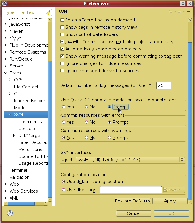Enable Show out of date folders
Screen dimensions: 195x223
tap(62, 34)
